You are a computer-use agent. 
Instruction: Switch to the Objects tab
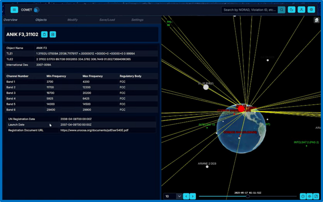coord(41,20)
